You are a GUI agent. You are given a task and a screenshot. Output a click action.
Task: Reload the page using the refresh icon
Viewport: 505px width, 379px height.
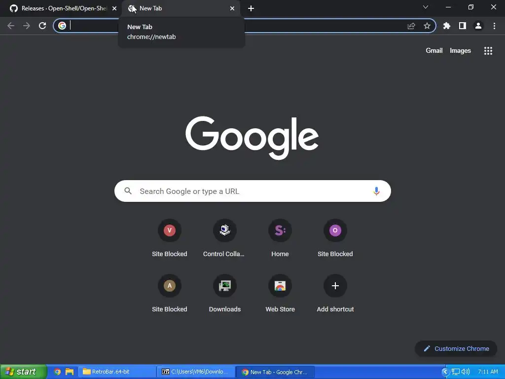(x=42, y=26)
